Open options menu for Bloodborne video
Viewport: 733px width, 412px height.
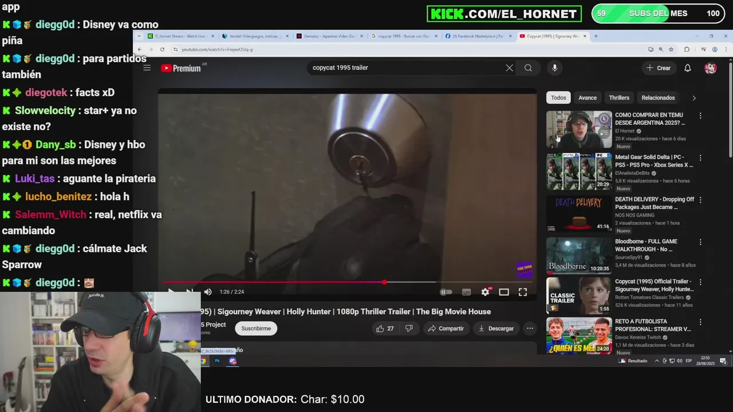(700, 242)
